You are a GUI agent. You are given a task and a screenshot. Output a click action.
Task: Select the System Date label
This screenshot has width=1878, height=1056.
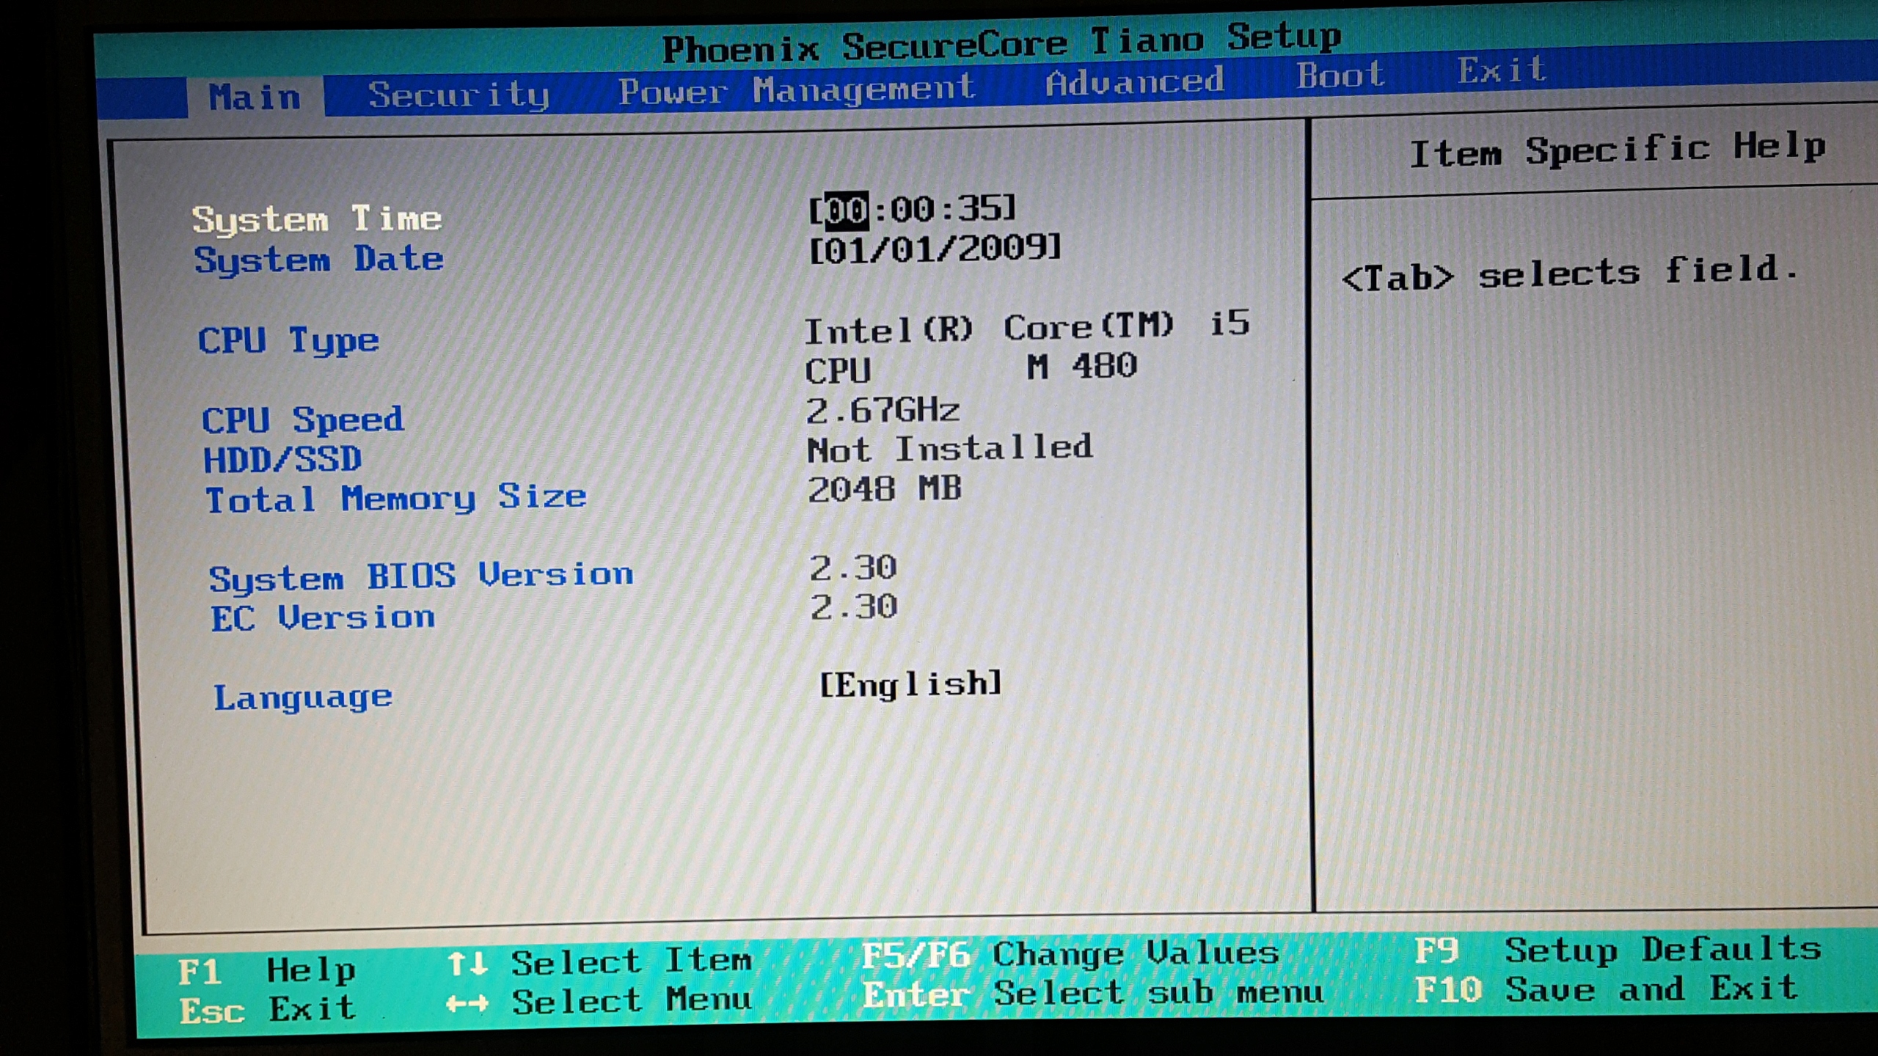(318, 260)
